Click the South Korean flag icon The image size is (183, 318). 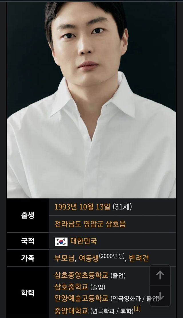(x=61, y=241)
